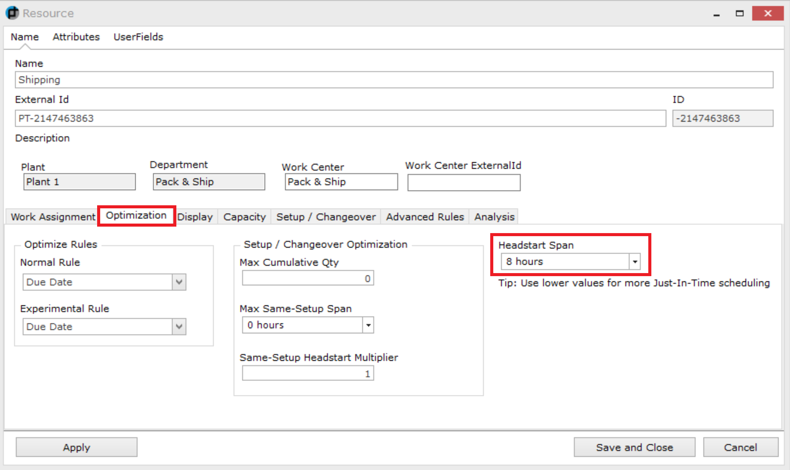Go to the Capacity tab
This screenshot has height=470, width=790.
tap(245, 217)
